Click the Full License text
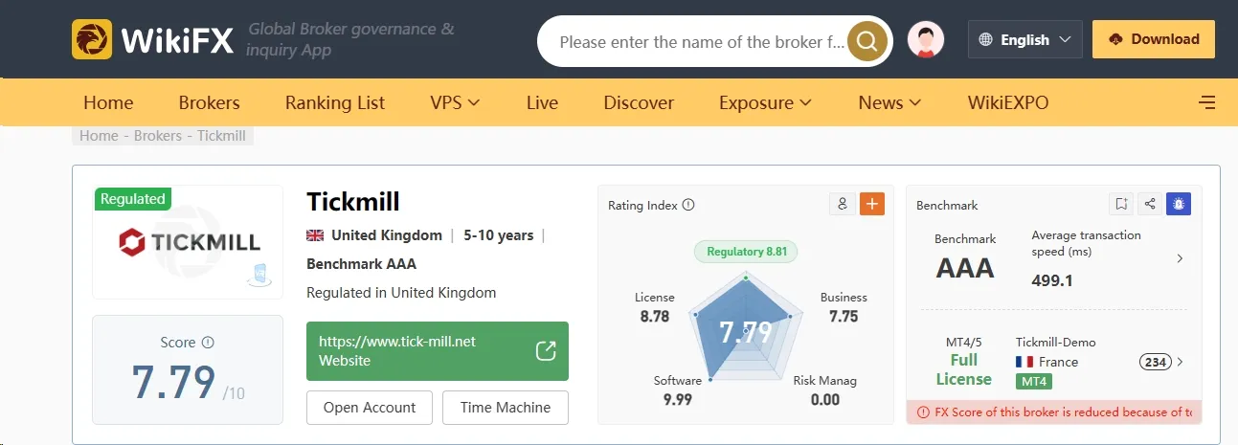The width and height of the screenshot is (1238, 445). [x=964, y=369]
